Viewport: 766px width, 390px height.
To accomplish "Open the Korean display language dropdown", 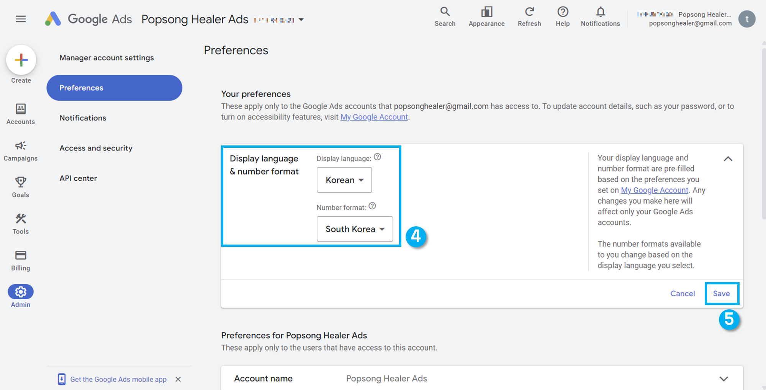I will pos(344,180).
